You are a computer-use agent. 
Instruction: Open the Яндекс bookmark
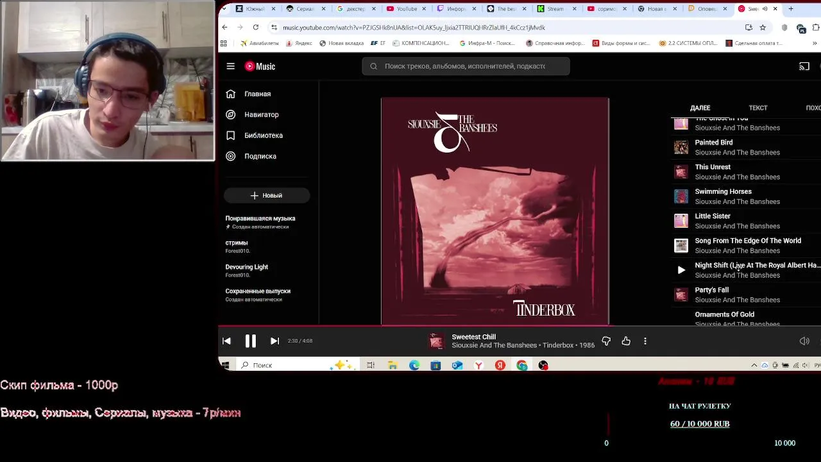coord(299,44)
